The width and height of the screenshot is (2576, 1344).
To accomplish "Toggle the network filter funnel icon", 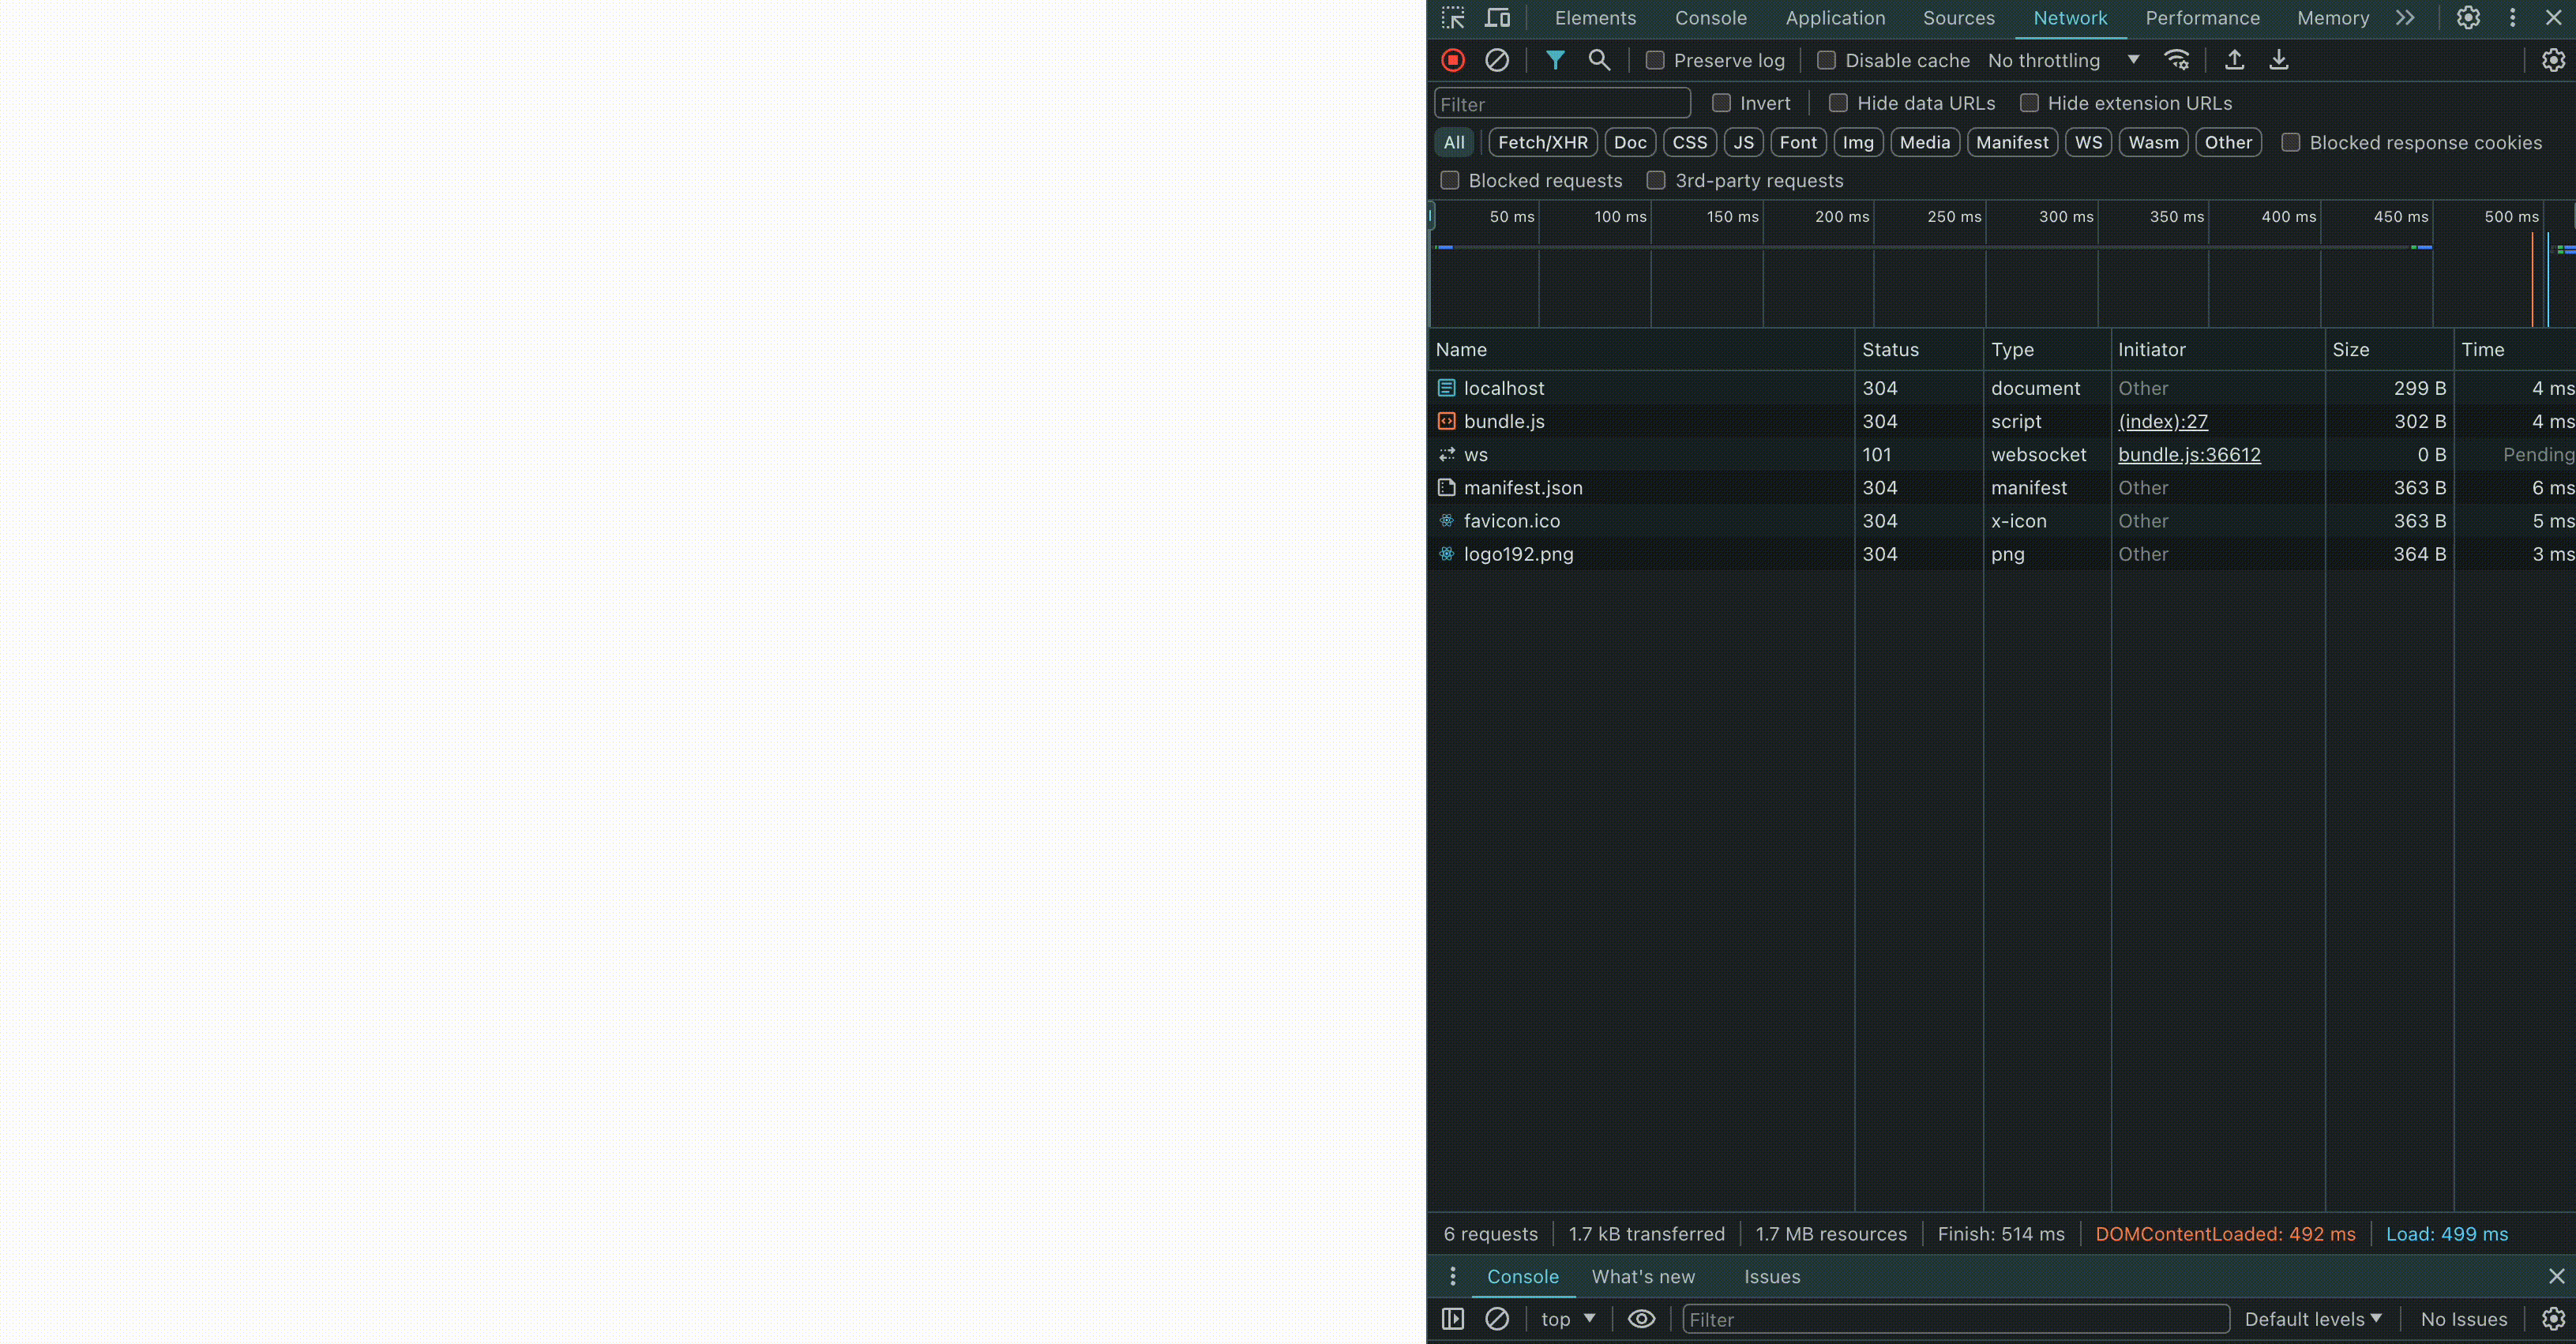I will tap(1555, 60).
